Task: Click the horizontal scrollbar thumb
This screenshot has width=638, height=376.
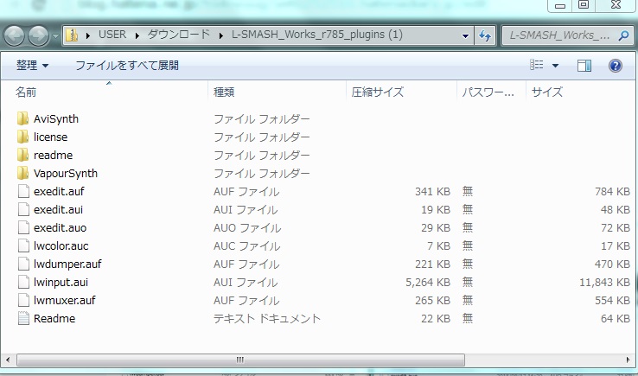Action: pyautogui.click(x=240, y=360)
